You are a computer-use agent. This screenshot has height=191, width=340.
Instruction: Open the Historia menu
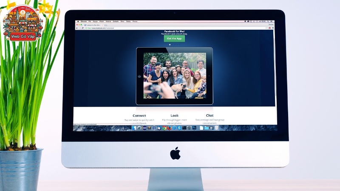pyautogui.click(x=108, y=22)
